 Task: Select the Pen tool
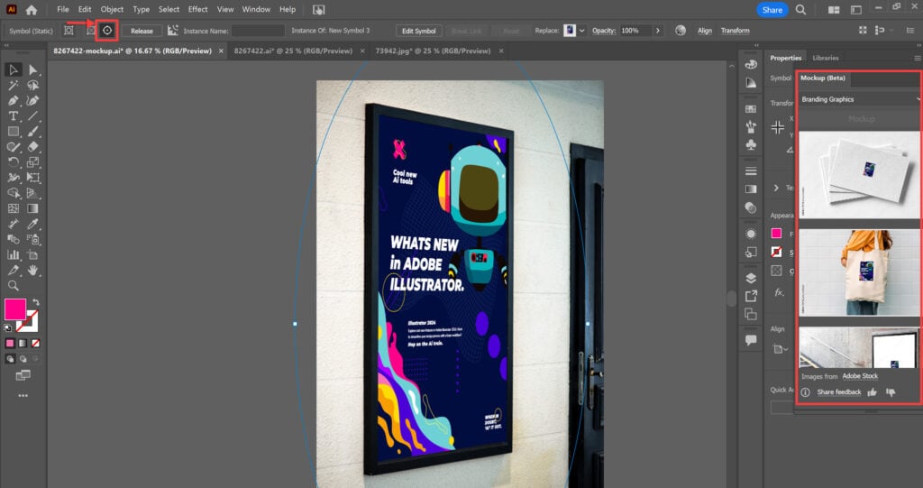[x=13, y=101]
